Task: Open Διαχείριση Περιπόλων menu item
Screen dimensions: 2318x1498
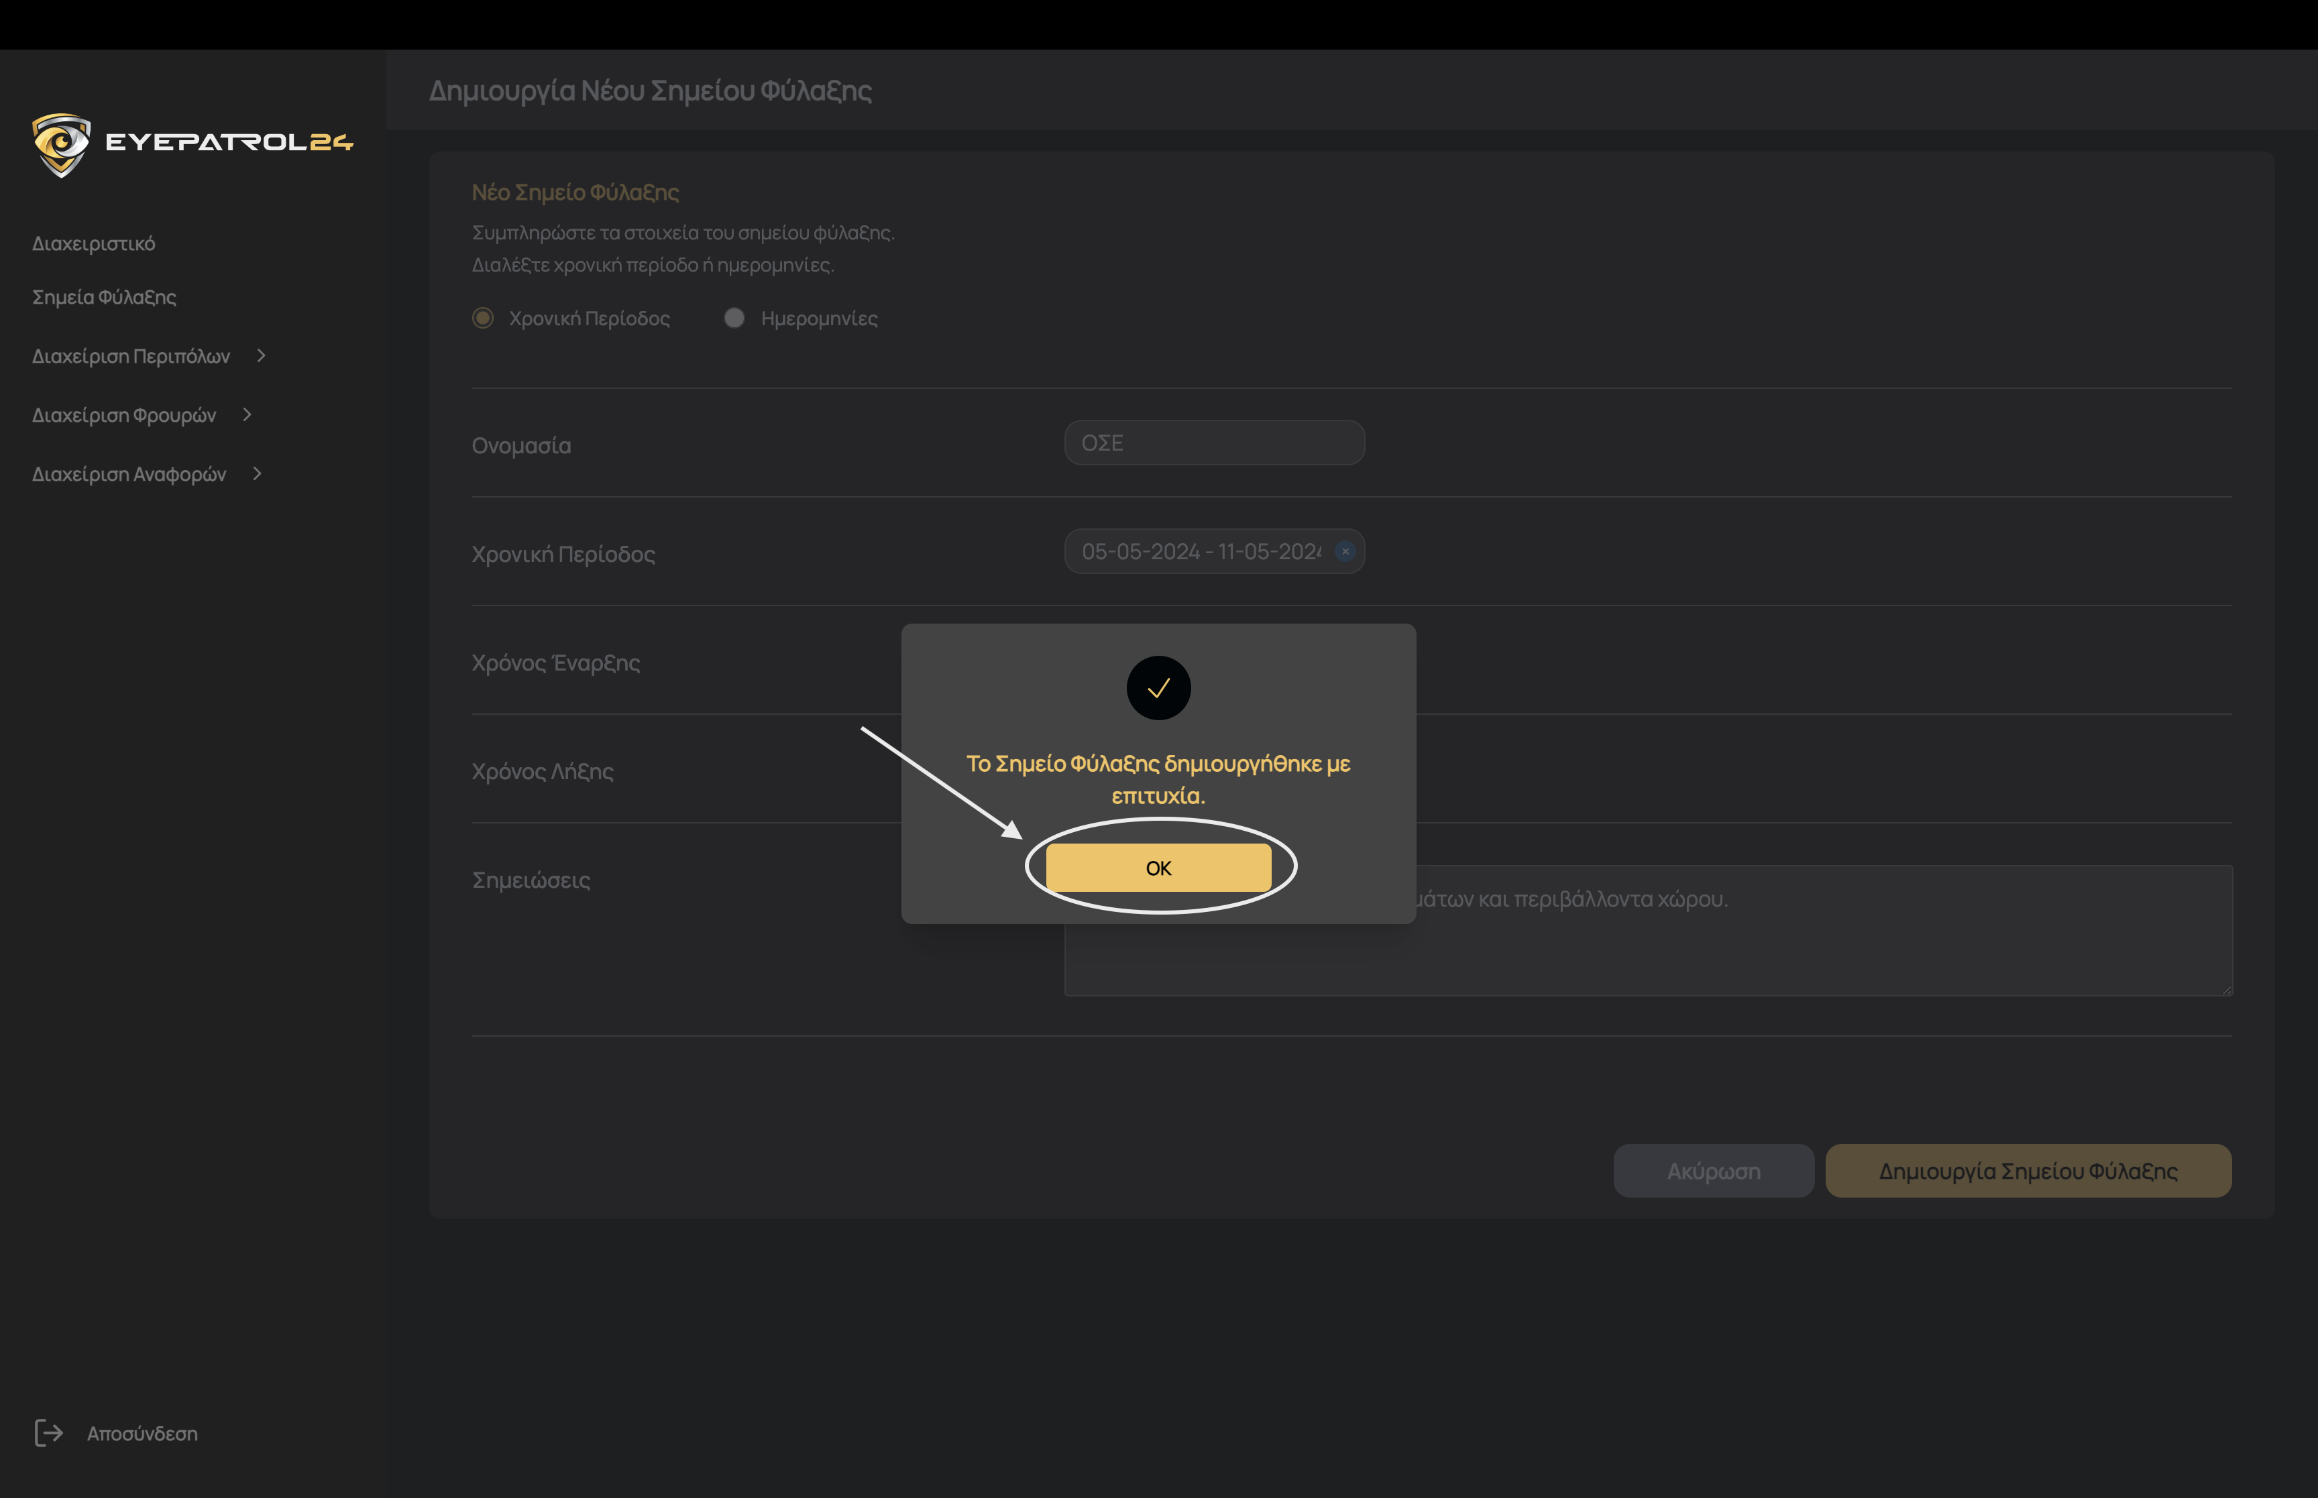Action: (131, 356)
